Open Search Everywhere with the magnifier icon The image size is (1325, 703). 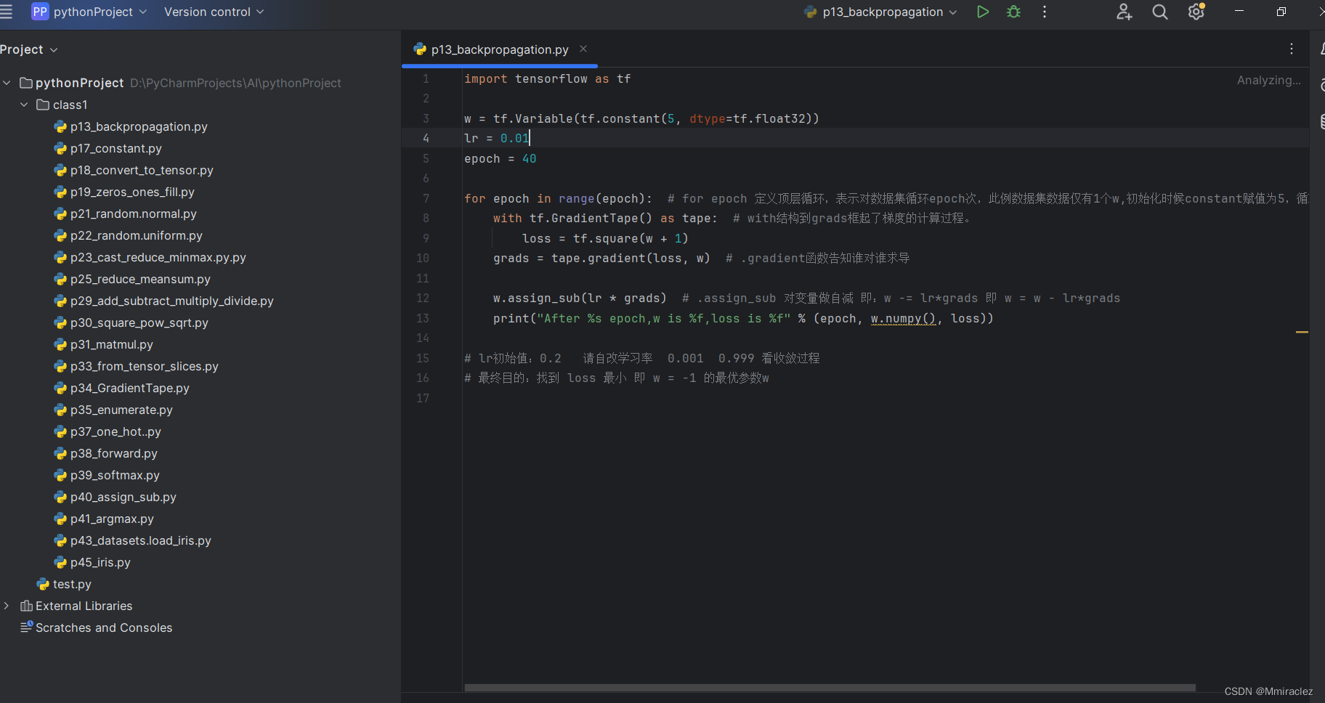(1159, 12)
